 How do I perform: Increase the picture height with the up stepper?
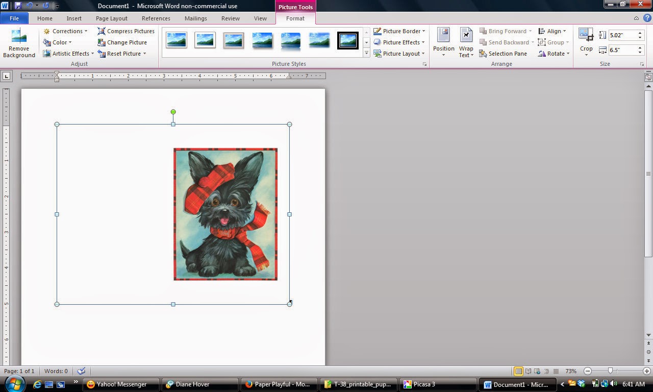tap(640, 33)
